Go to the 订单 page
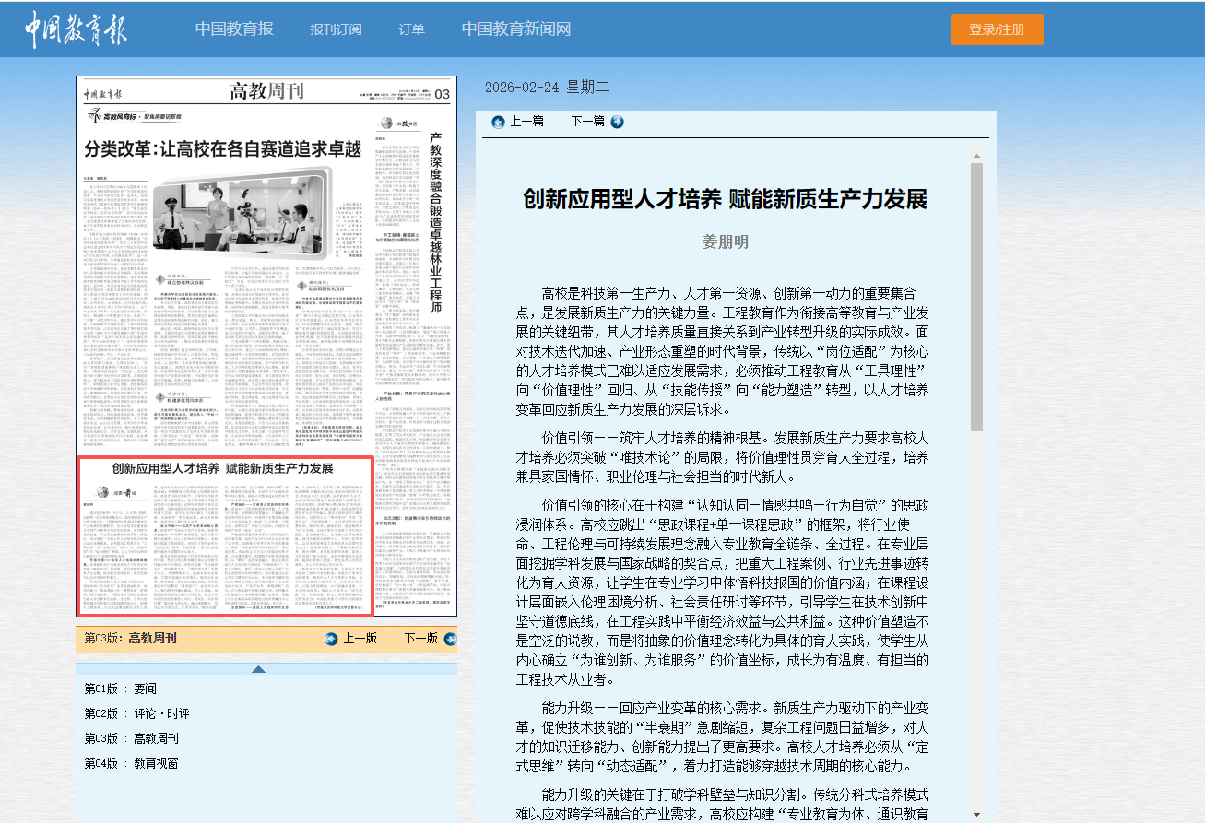Screen dimensions: 1205x823 pyautogui.click(x=411, y=29)
